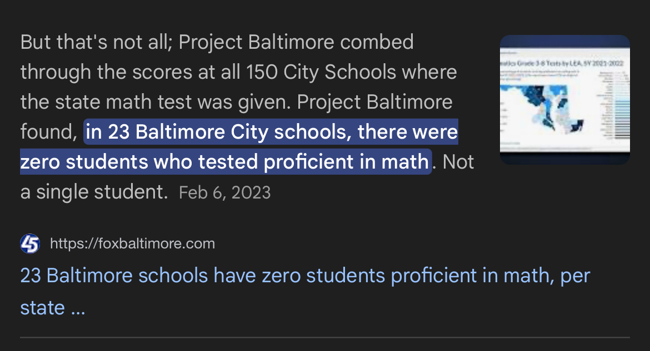Click the "a single student." closing text
This screenshot has height=351, width=650.
[94, 192]
